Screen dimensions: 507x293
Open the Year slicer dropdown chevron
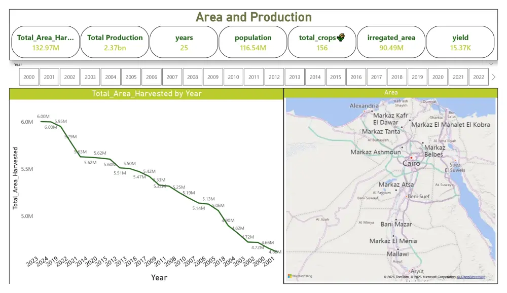click(x=491, y=64)
